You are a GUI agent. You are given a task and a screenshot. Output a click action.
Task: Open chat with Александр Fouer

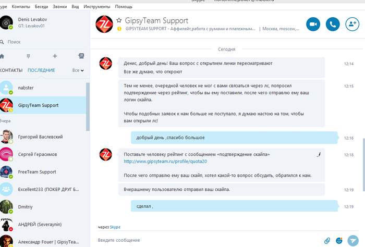pyautogui.click(x=43, y=241)
